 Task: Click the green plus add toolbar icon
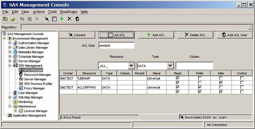point(62,19)
